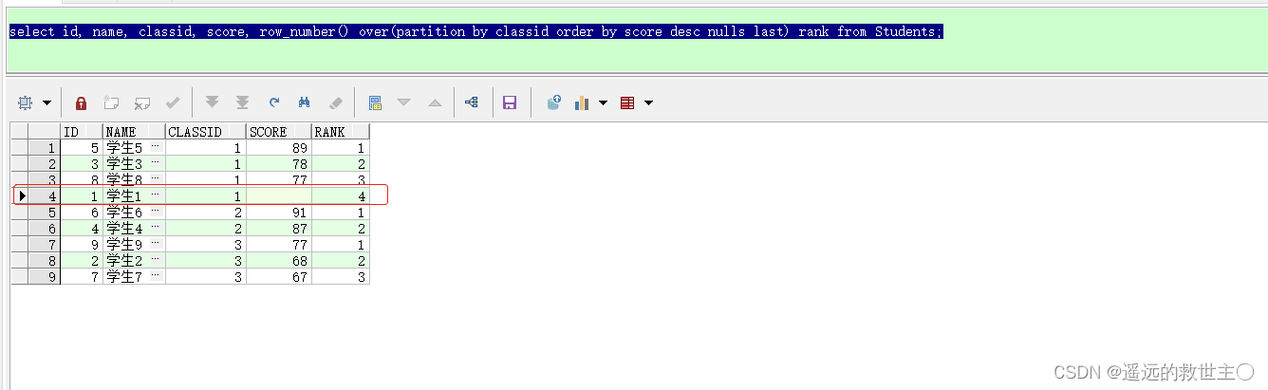This screenshot has height=390, width=1268.
Task: Click the insert record icon
Action: (x=111, y=102)
